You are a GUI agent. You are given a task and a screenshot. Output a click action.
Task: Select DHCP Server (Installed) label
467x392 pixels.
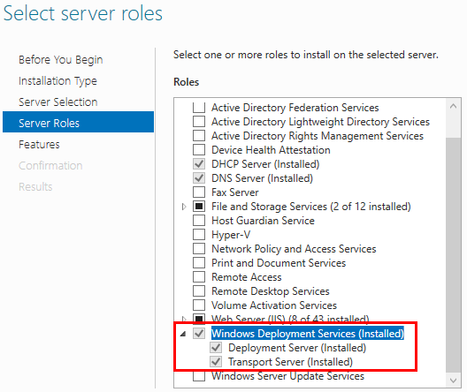coord(265,164)
